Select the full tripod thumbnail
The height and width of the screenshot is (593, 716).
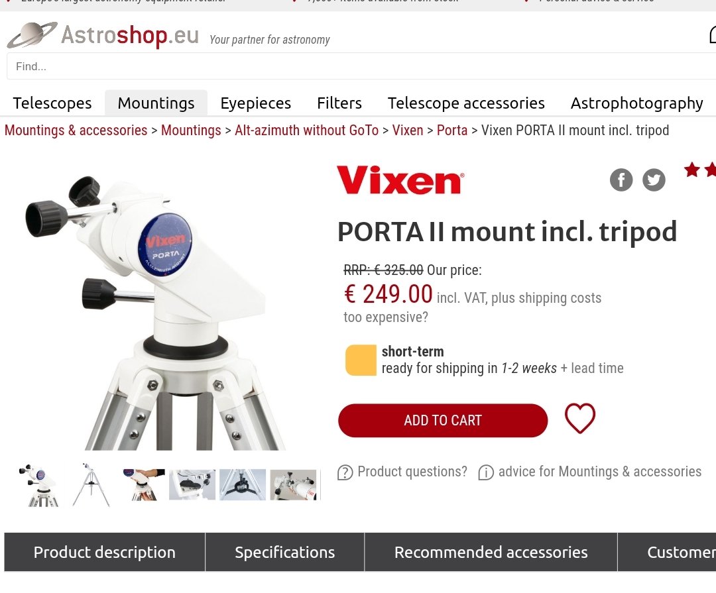tap(91, 485)
